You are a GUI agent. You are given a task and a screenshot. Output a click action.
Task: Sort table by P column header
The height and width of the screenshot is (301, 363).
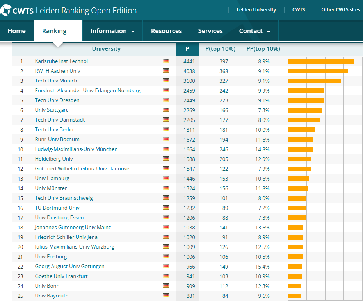(187, 49)
